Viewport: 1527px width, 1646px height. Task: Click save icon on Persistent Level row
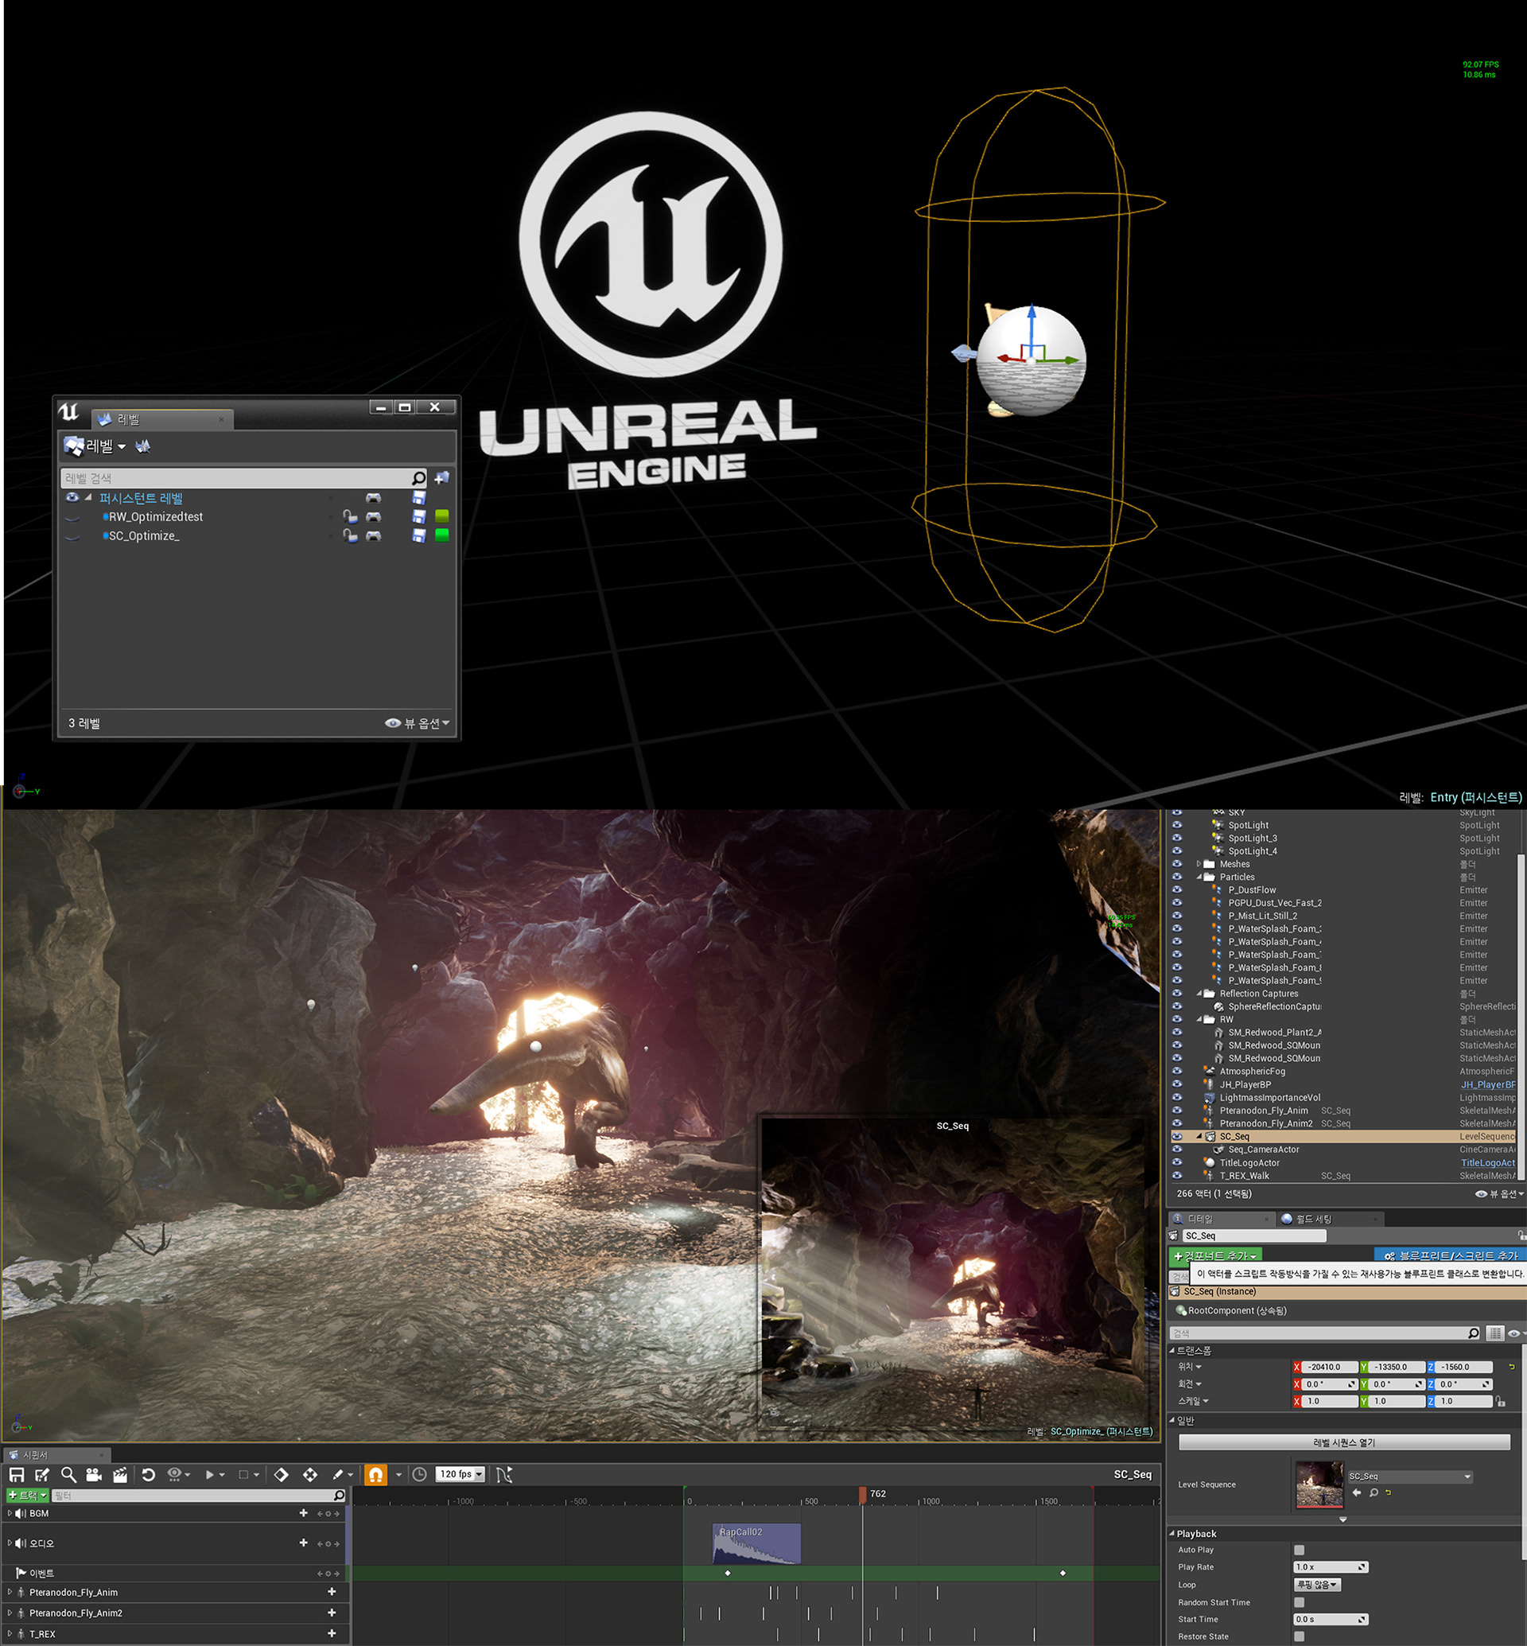(x=419, y=498)
